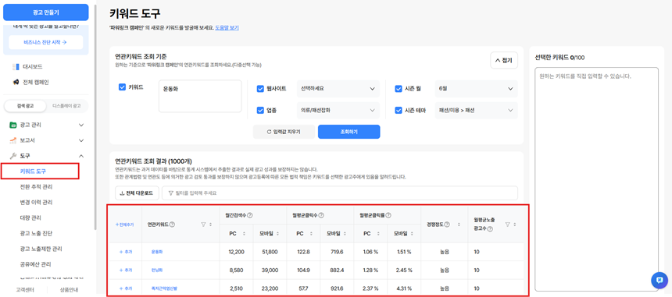672x297 pixels.
Task: Sort 월평균클릭수 모바일 column
Action: pos(345,234)
